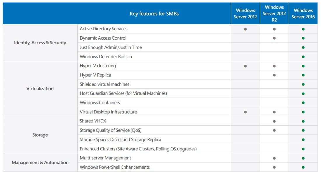Select the green indicator for Enhanced Clusters

pos(303,149)
